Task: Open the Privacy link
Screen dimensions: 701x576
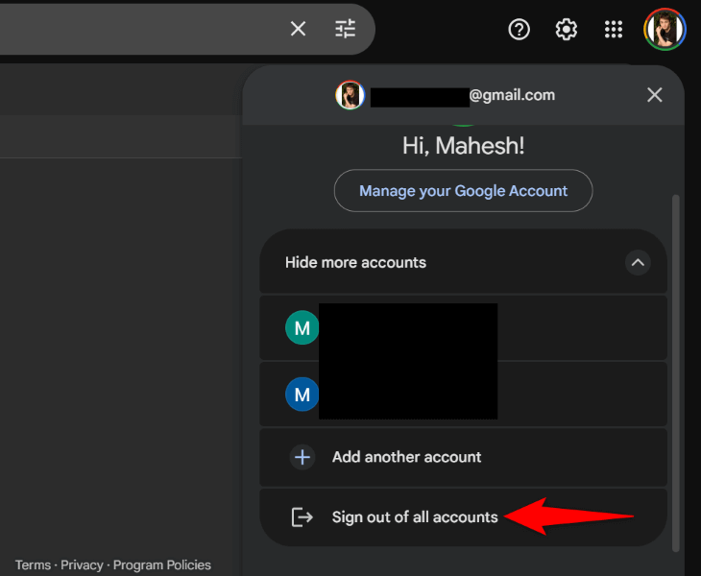Action: point(82,565)
